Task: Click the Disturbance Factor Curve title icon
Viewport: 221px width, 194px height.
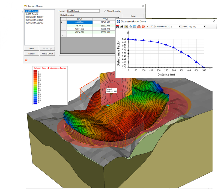Action: tap(118, 21)
